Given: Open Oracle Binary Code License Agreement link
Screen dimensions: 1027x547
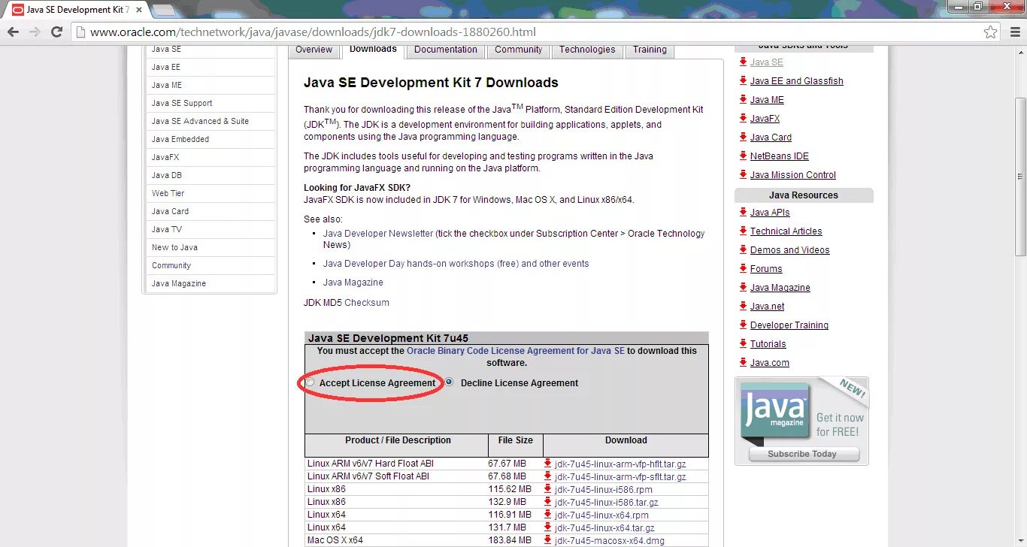Looking at the screenshot, I should point(516,351).
